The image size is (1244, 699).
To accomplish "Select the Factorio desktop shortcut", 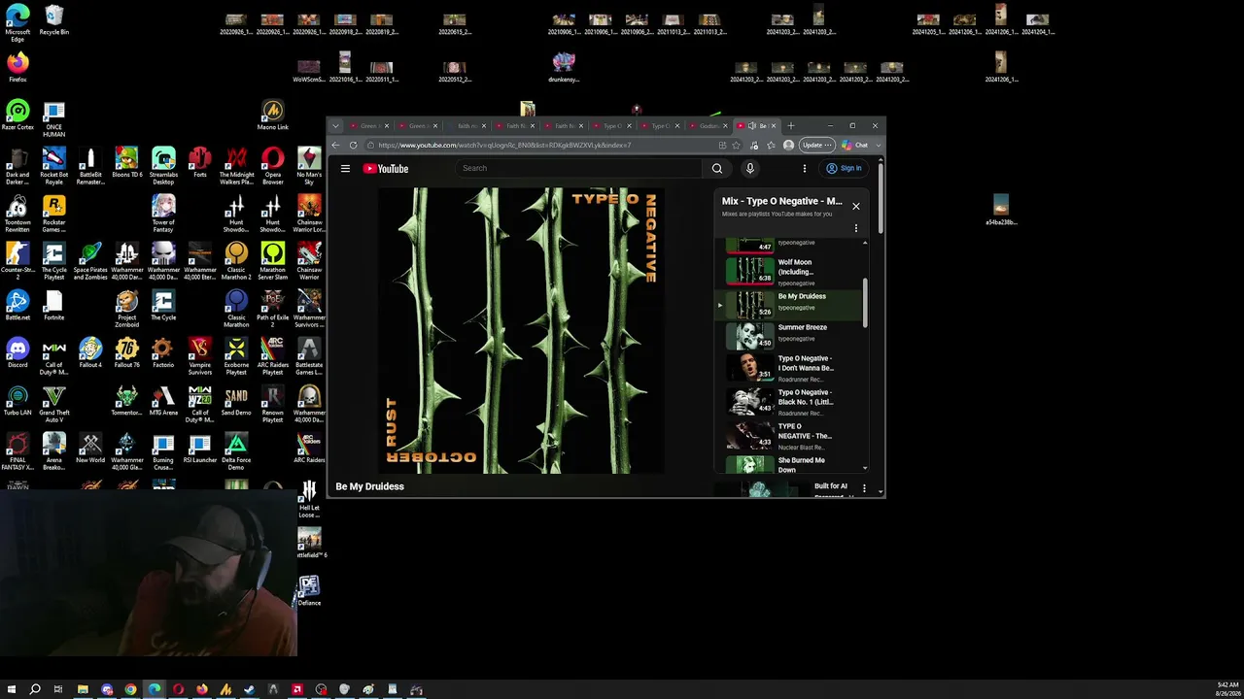I will pos(163,351).
